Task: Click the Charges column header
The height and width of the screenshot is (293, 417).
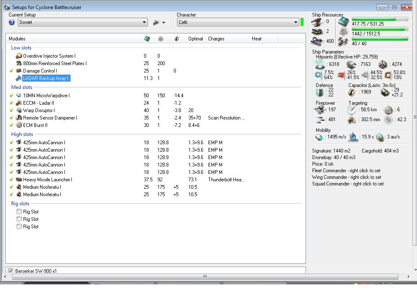Action: 216,39
